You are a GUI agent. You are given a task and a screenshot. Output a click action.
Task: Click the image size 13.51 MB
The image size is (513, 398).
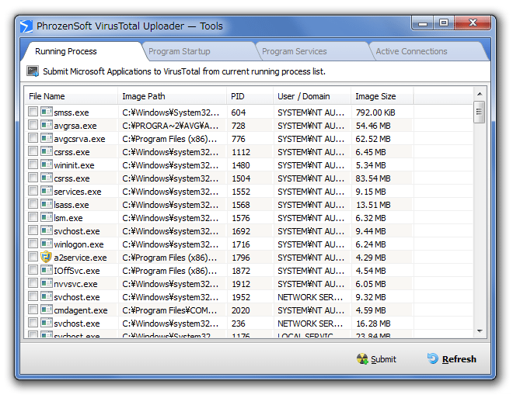[x=373, y=205]
